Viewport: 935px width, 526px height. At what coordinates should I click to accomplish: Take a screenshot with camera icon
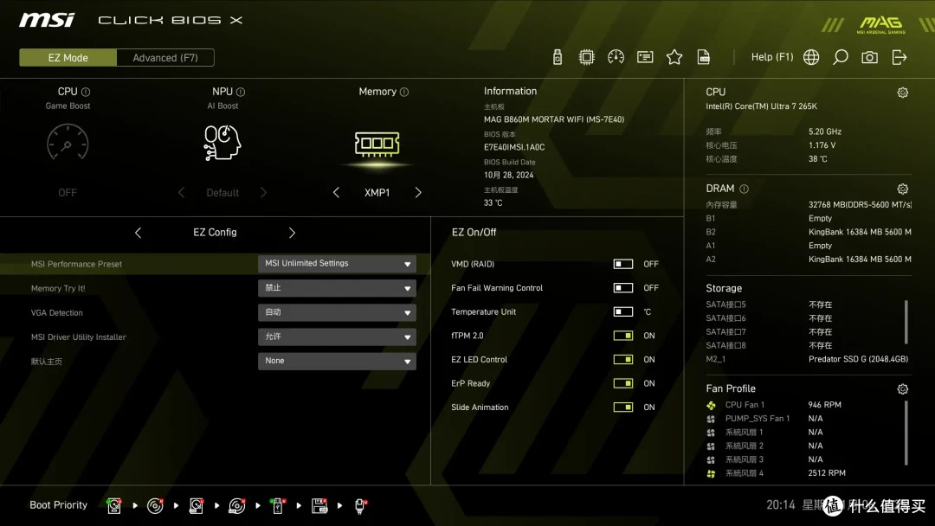pos(869,57)
